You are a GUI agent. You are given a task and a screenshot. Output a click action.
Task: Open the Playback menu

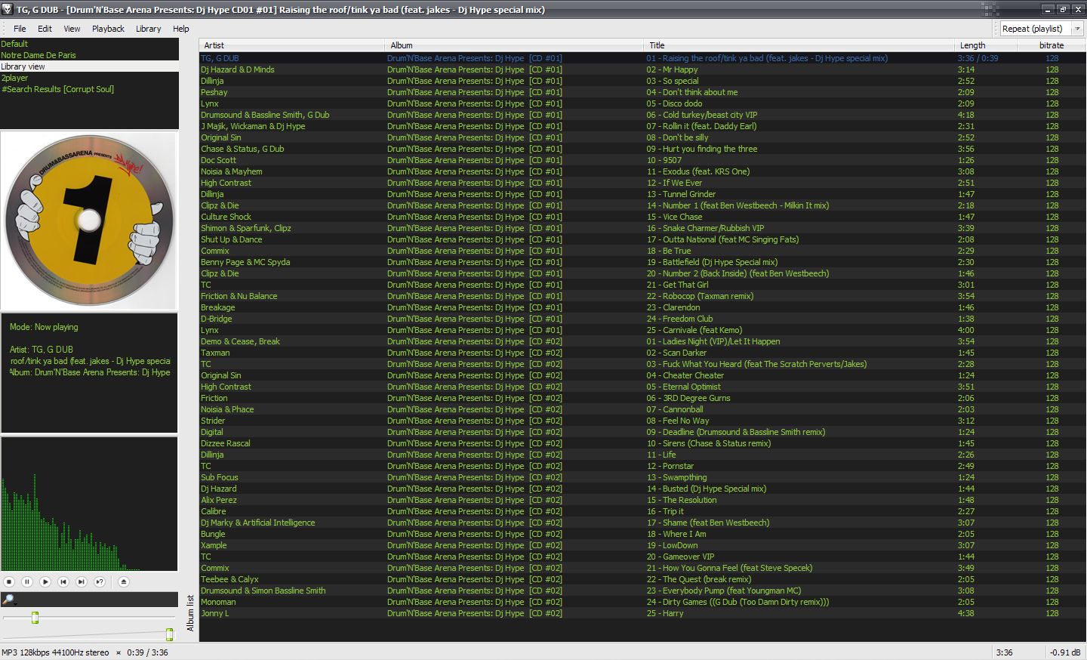pos(108,29)
